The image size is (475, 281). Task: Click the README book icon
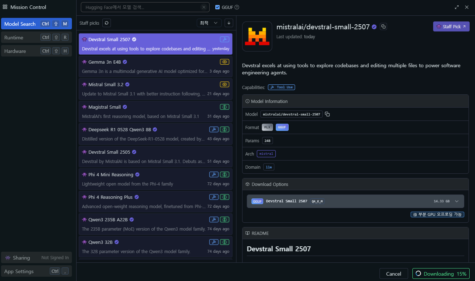pyautogui.click(x=248, y=233)
